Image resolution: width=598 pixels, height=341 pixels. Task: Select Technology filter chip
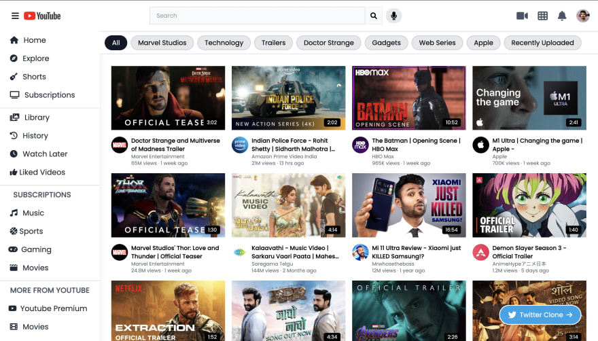pyautogui.click(x=224, y=43)
